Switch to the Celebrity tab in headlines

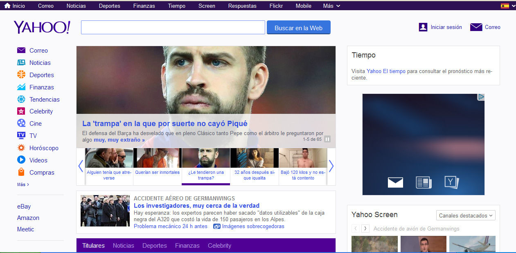[219, 246]
